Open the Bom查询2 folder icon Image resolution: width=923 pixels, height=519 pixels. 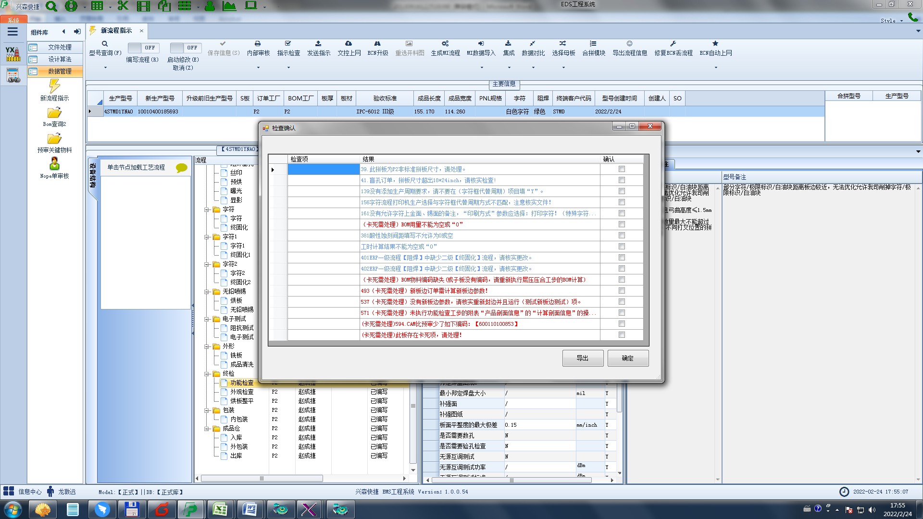(x=54, y=113)
